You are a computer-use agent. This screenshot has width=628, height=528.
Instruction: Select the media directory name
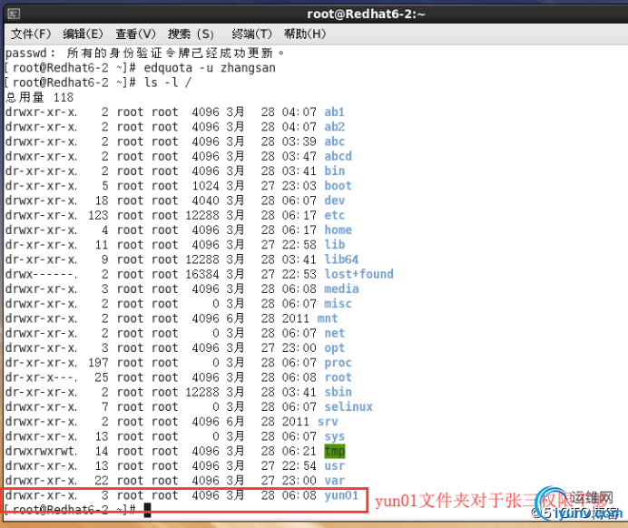tap(341, 289)
